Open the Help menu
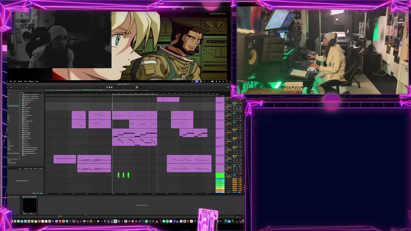The height and width of the screenshot is (231, 411). (37, 81)
